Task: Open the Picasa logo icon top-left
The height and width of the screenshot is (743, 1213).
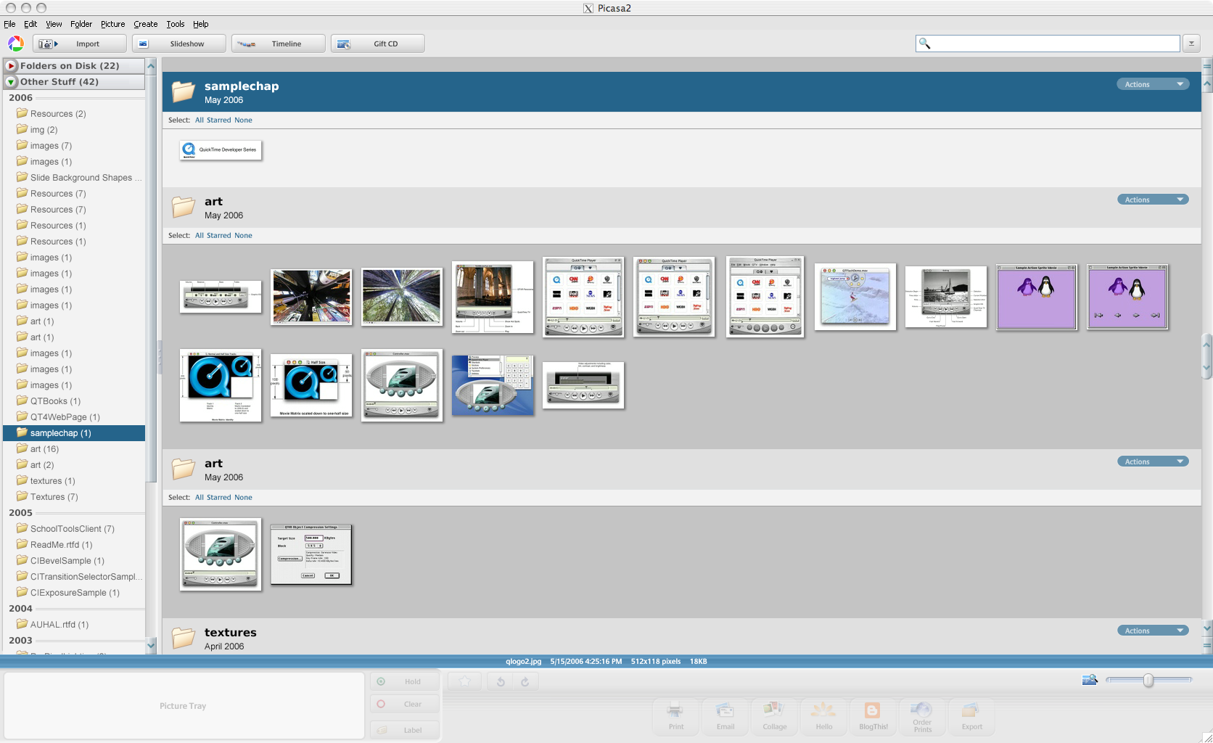Action: [x=15, y=44]
